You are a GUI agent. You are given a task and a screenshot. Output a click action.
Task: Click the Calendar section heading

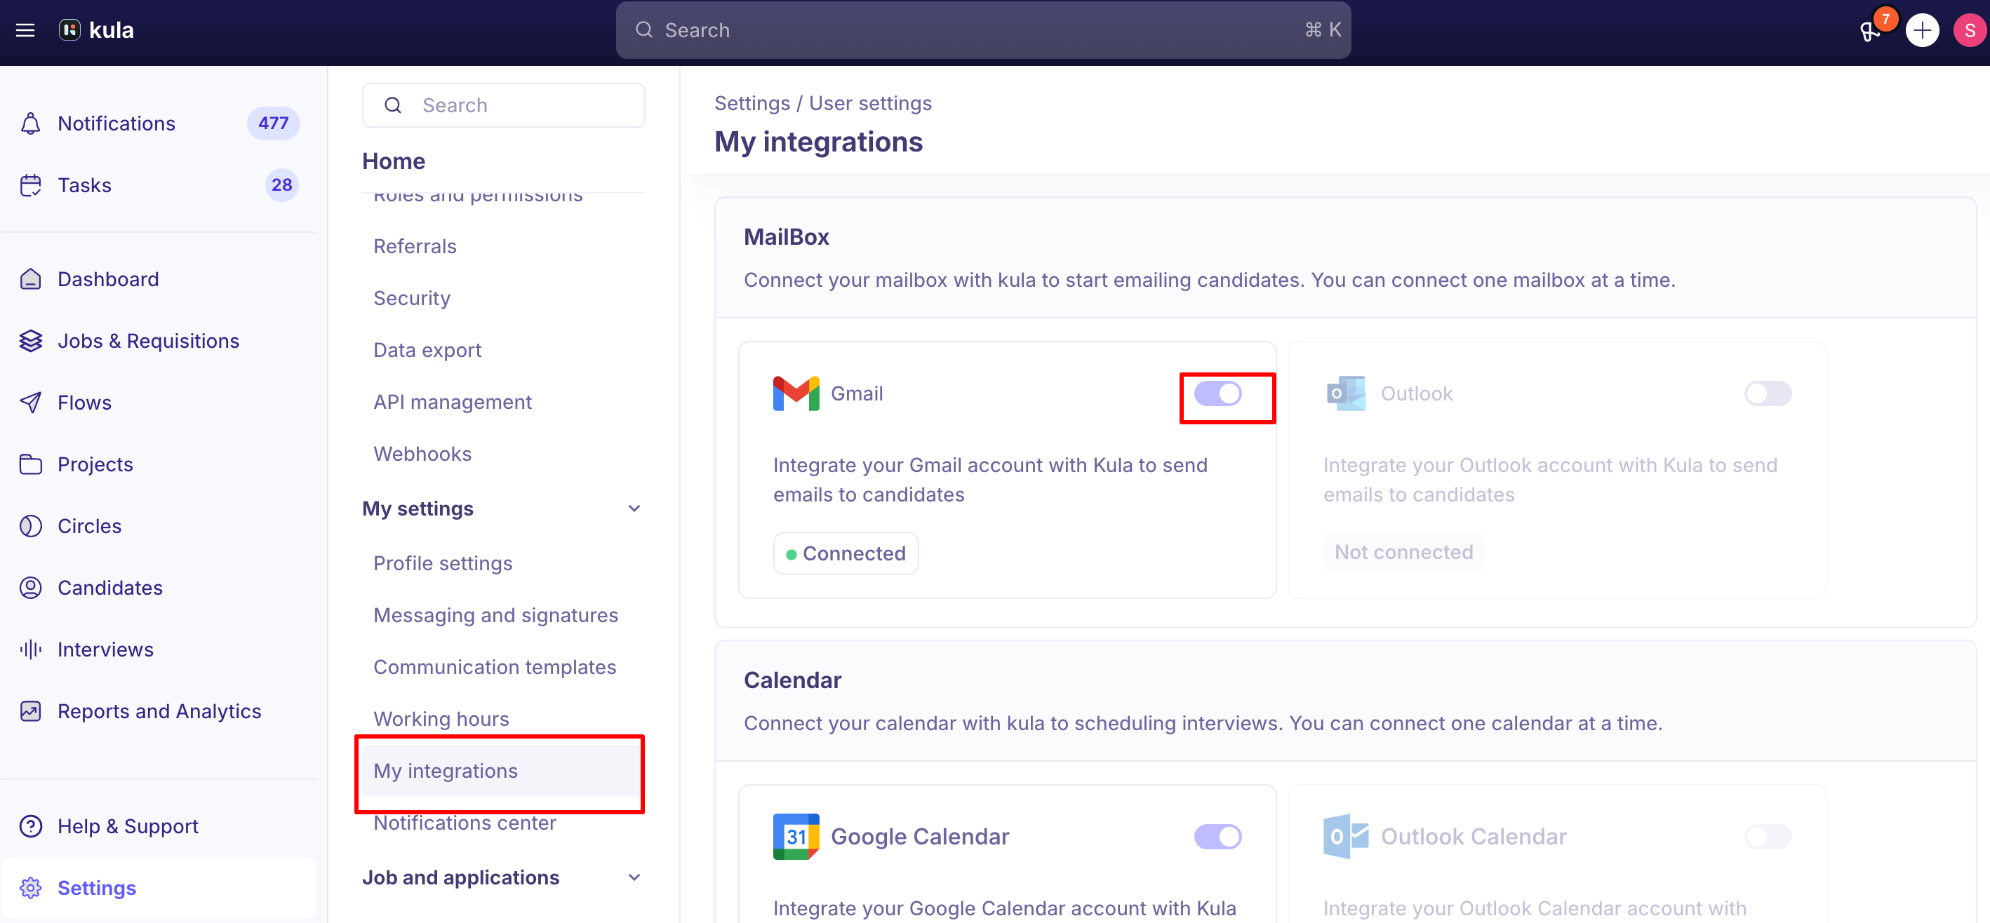pos(793,680)
